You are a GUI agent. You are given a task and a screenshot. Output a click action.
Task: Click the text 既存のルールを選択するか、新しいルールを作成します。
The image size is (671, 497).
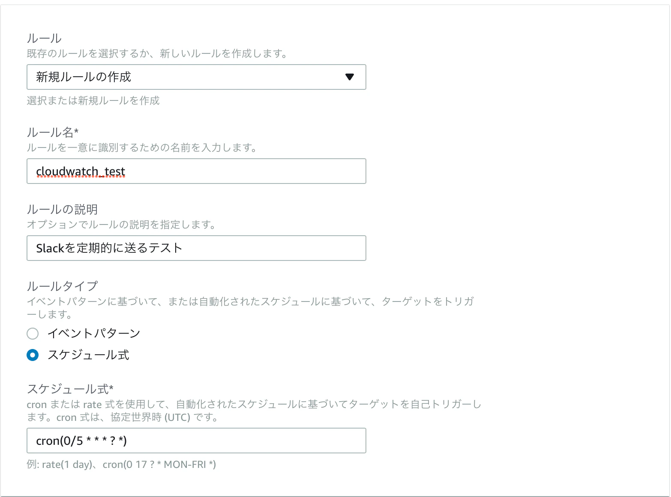[x=157, y=53]
